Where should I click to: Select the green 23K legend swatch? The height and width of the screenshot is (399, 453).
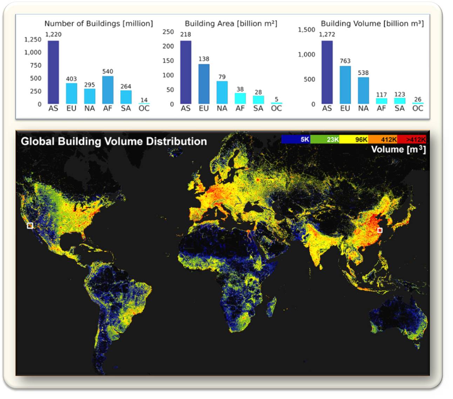coord(325,139)
